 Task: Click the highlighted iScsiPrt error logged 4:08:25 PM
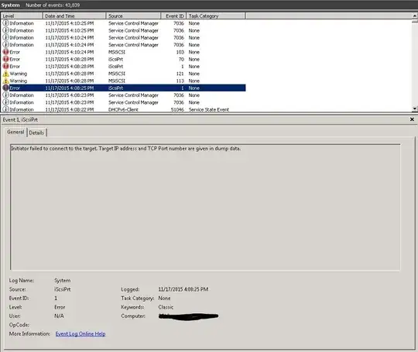(123, 88)
